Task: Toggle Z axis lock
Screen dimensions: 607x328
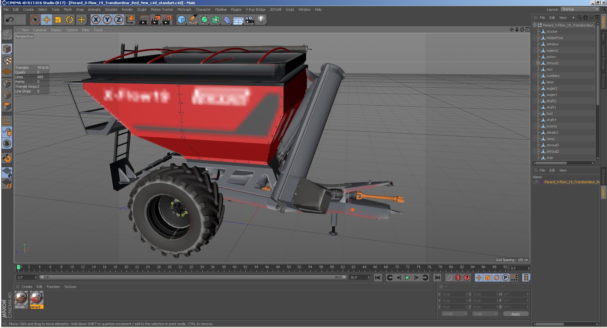Action: click(119, 20)
